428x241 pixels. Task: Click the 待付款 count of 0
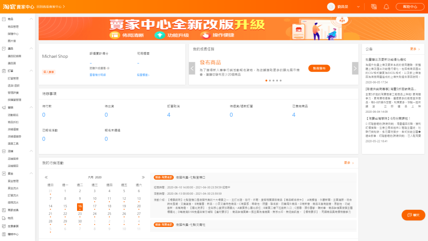coord(44,115)
